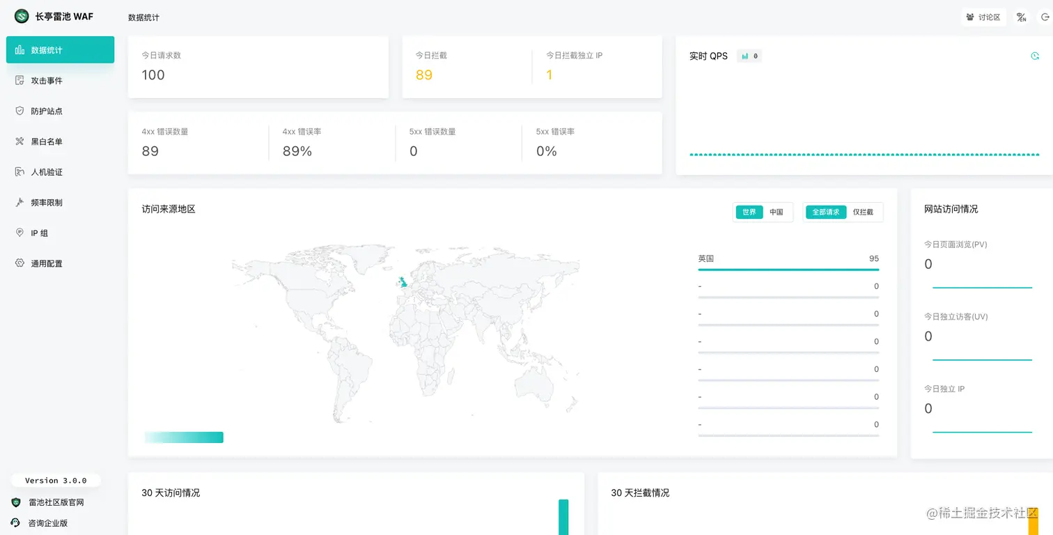Switch the map to 中国
The width and height of the screenshot is (1053, 535).
[x=777, y=212]
